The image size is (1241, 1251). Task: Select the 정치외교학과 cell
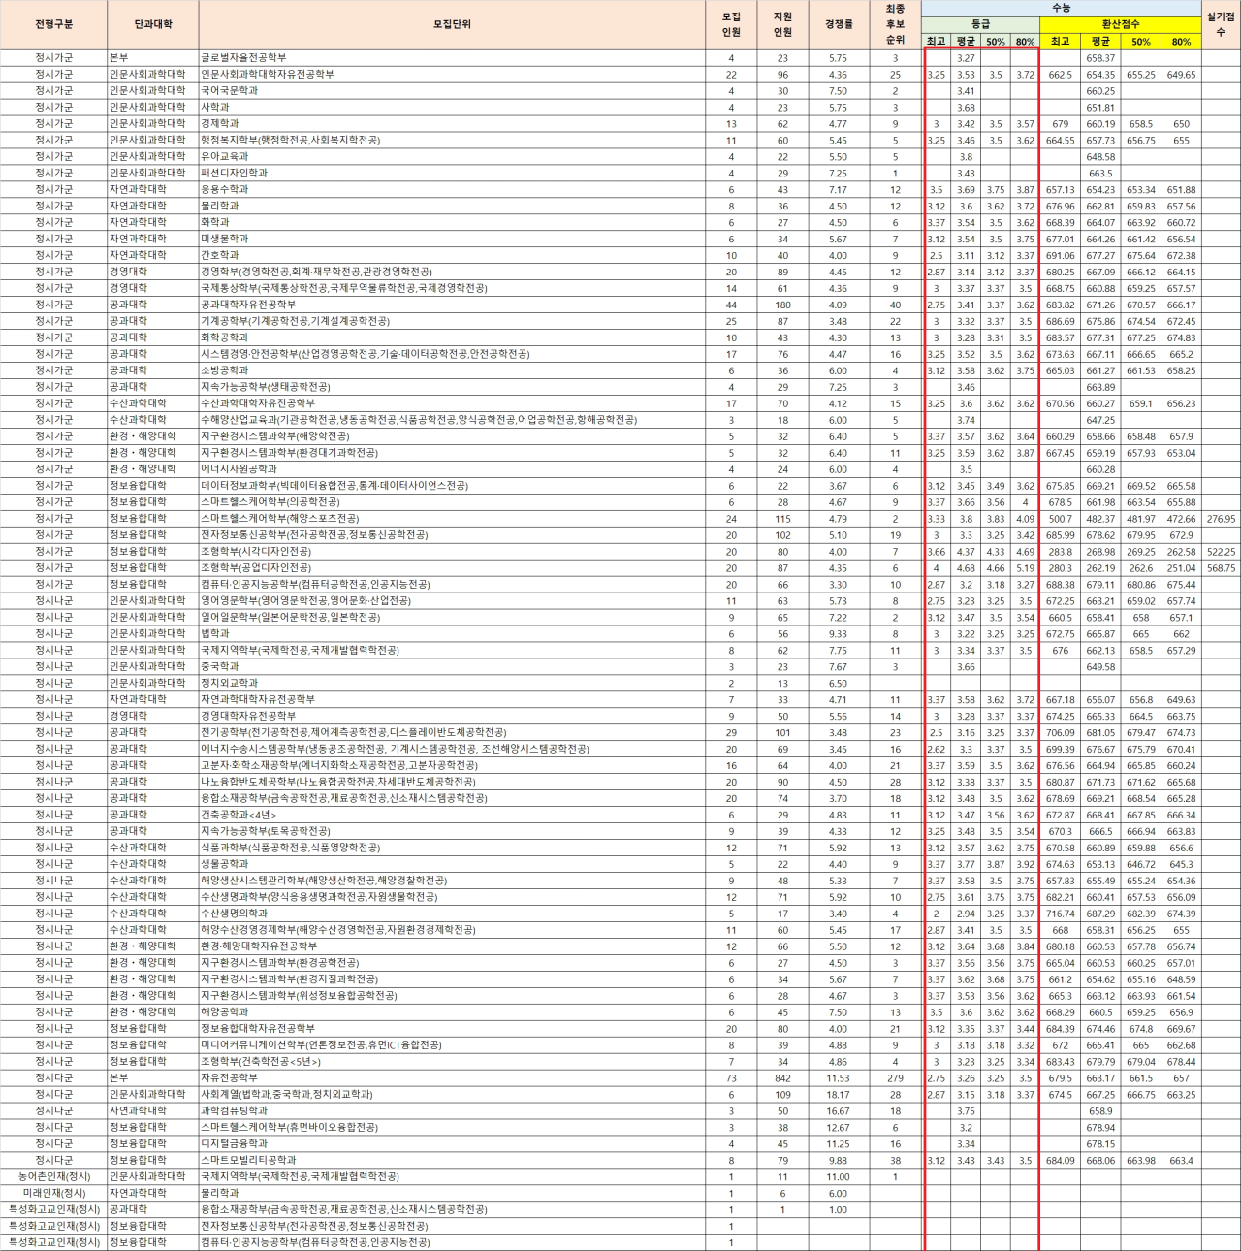(229, 684)
